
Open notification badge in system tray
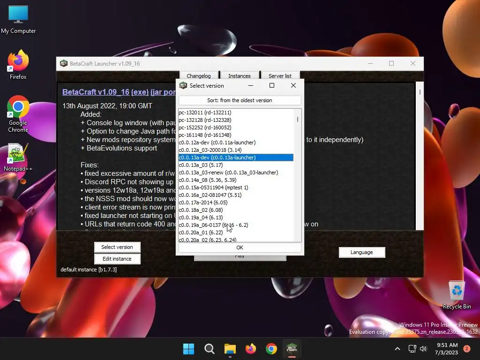pos(467,349)
